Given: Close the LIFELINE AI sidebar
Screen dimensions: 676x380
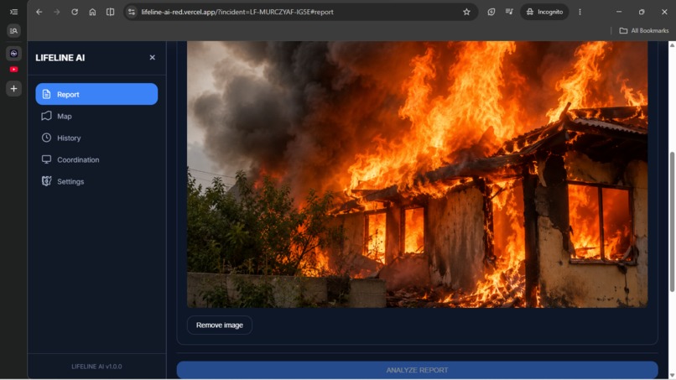Looking at the screenshot, I should pyautogui.click(x=152, y=57).
